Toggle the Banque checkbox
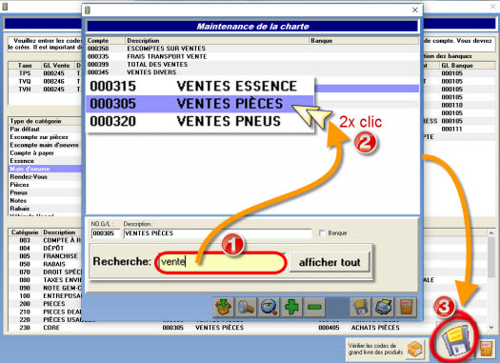 coord(322,233)
